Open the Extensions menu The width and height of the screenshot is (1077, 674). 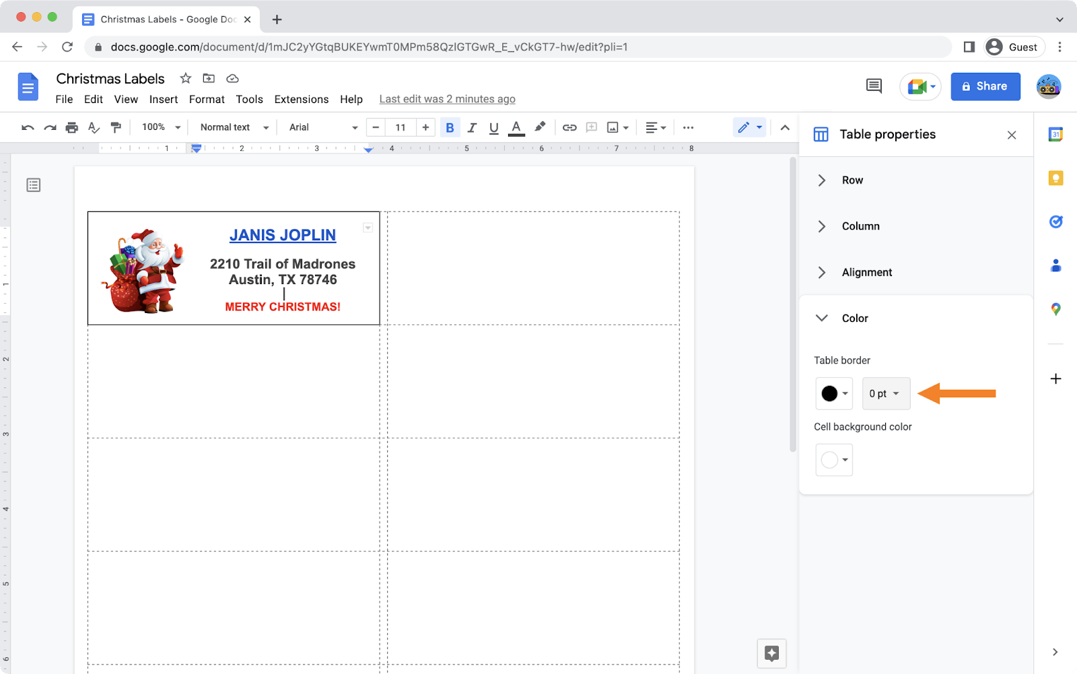(301, 99)
